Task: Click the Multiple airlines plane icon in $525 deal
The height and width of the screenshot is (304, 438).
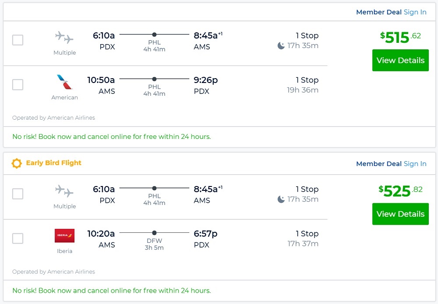Action: tap(64, 191)
